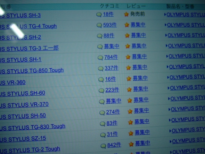
Task: Open the STYLUS SZ-15 product link
Action: [23, 139]
